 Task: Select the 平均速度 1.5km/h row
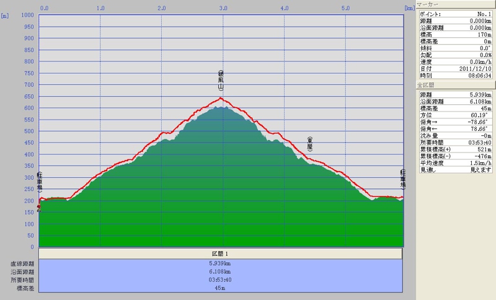[455, 162]
